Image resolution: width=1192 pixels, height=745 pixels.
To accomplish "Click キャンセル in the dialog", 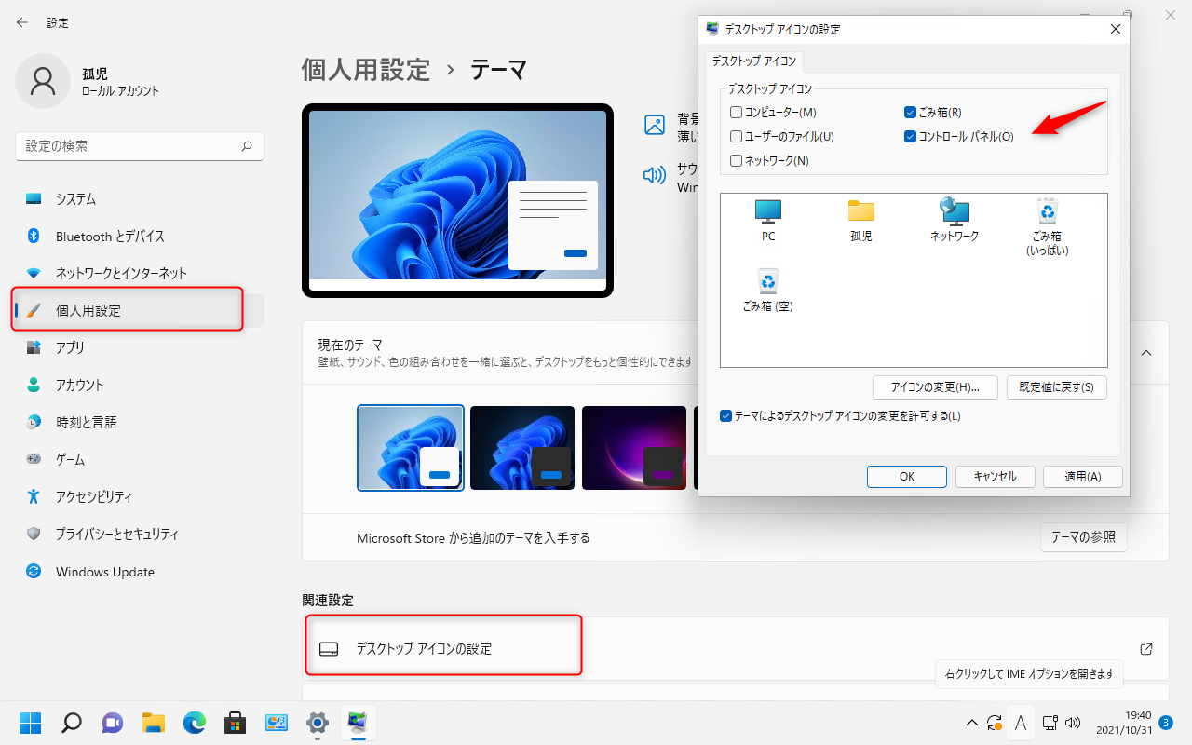I will (996, 477).
